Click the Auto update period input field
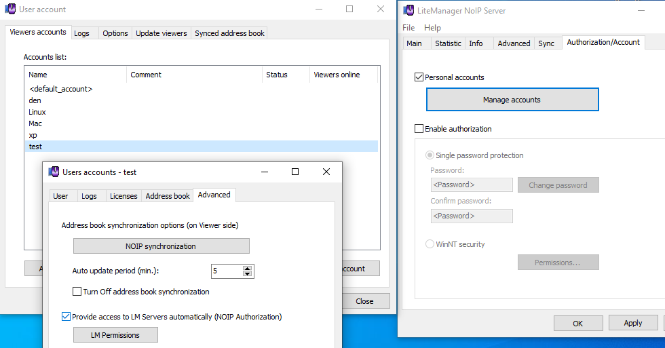The image size is (665, 348). [227, 271]
